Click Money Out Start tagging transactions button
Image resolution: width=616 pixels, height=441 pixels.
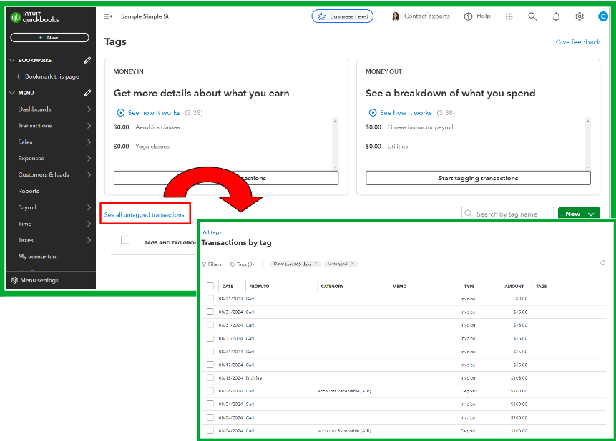pos(478,178)
